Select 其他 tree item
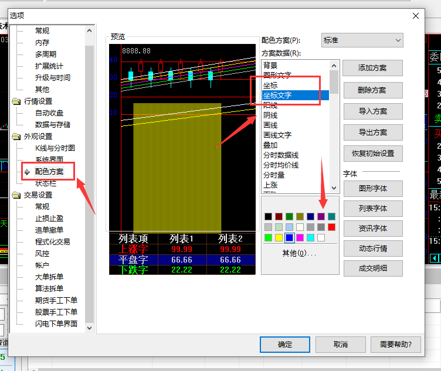Viewport: 441px width, 371px height. click(x=42, y=89)
